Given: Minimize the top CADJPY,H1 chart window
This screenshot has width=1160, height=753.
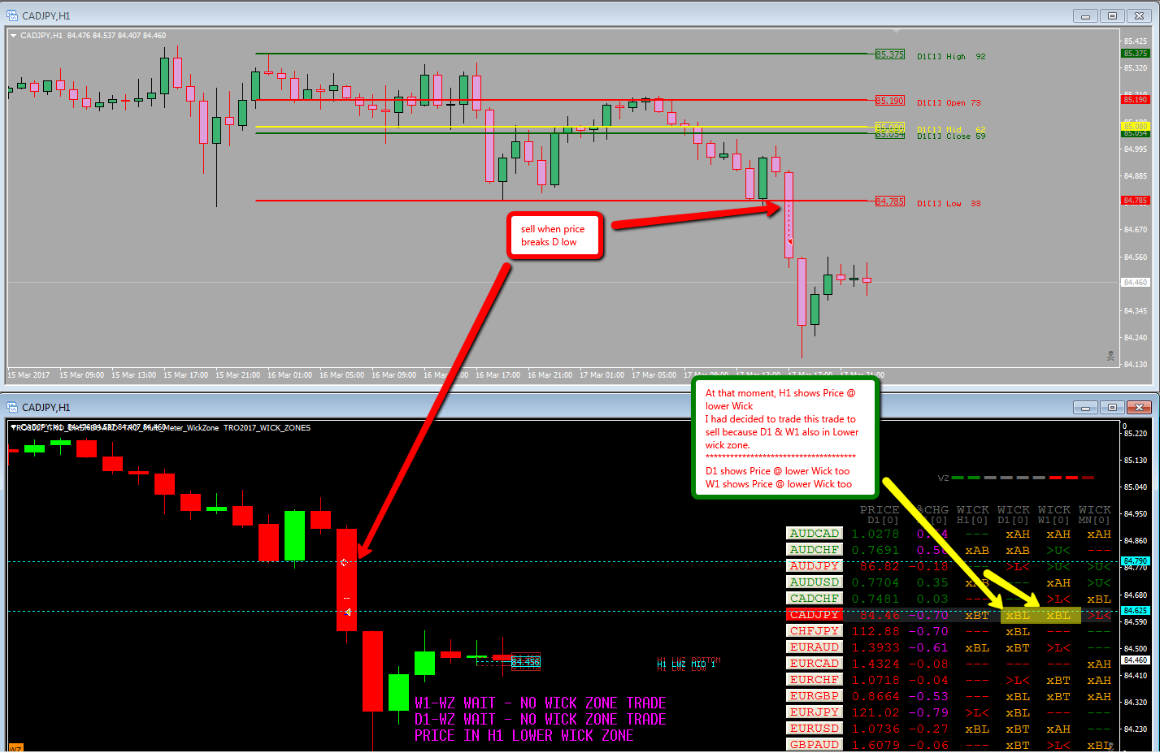Looking at the screenshot, I should click(x=1085, y=15).
